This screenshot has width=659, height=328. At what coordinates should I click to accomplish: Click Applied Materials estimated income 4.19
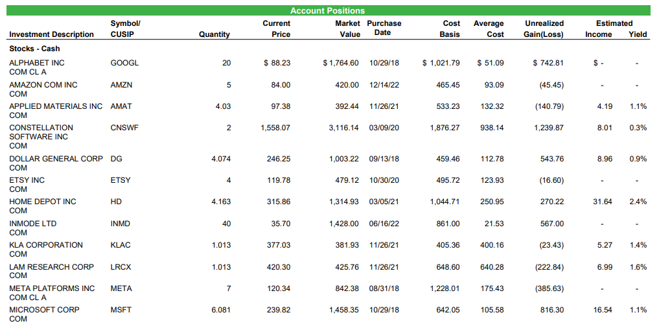click(x=605, y=106)
